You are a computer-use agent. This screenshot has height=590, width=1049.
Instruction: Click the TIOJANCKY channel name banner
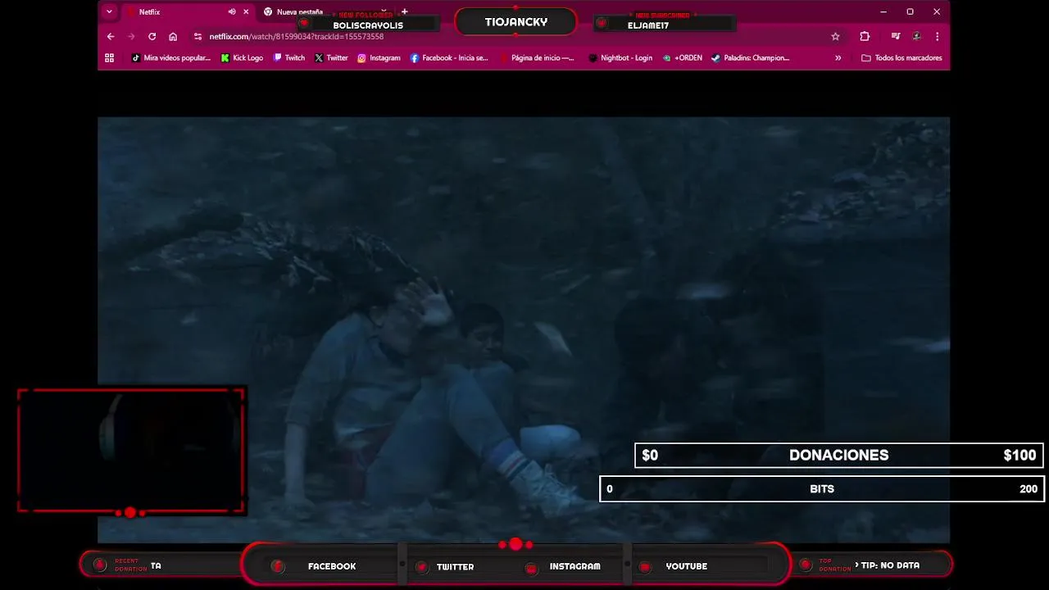pos(516,22)
